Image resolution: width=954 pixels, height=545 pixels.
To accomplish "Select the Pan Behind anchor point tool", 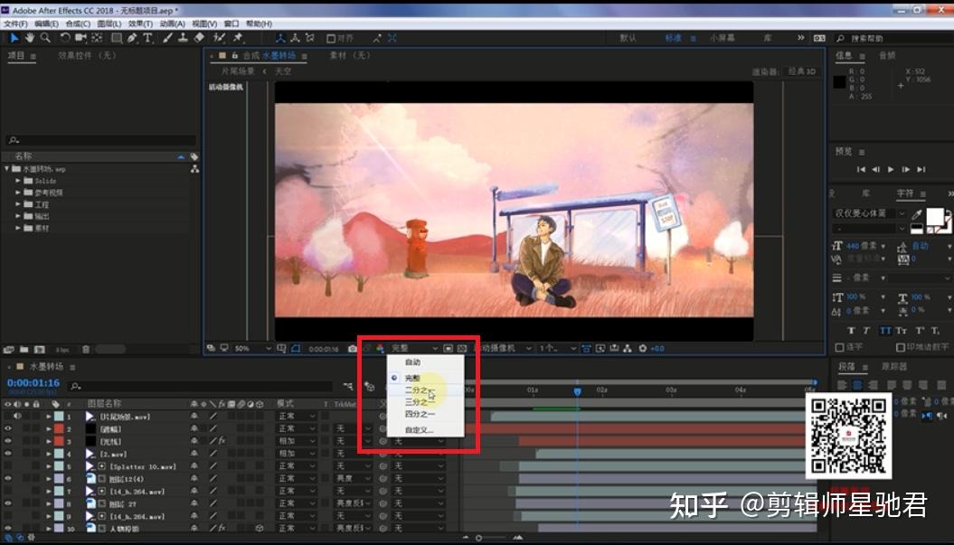I will pyautogui.click(x=97, y=38).
